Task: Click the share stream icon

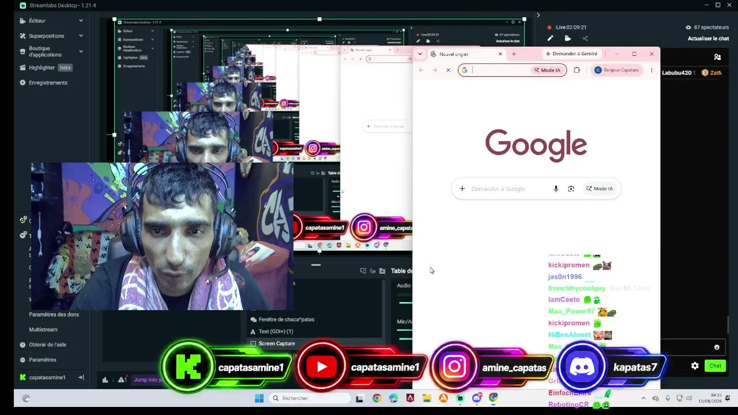Action: tap(585, 39)
